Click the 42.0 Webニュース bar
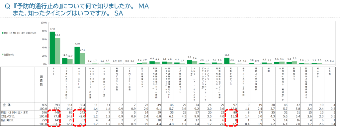This screenshot has width=340, height=127. (x=77, y=55)
